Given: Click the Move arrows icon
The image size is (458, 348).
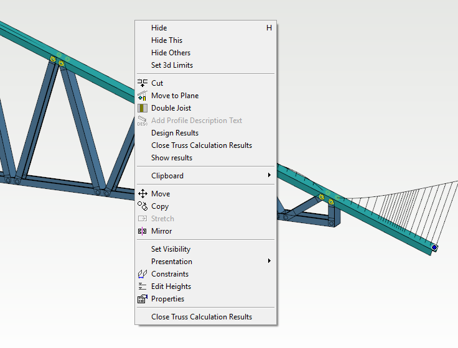Looking at the screenshot, I should (143, 194).
